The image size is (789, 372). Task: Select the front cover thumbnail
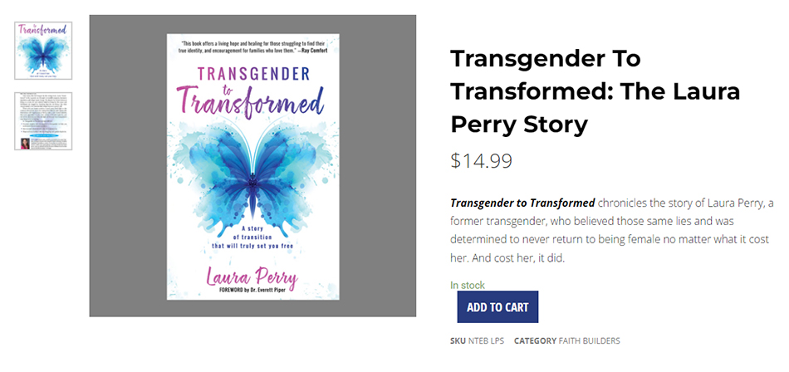point(44,51)
